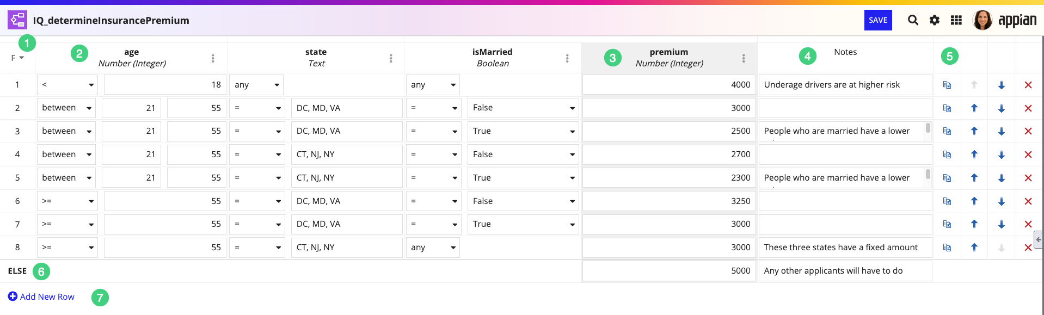
Task: Click the Notes column header
Action: pos(845,52)
